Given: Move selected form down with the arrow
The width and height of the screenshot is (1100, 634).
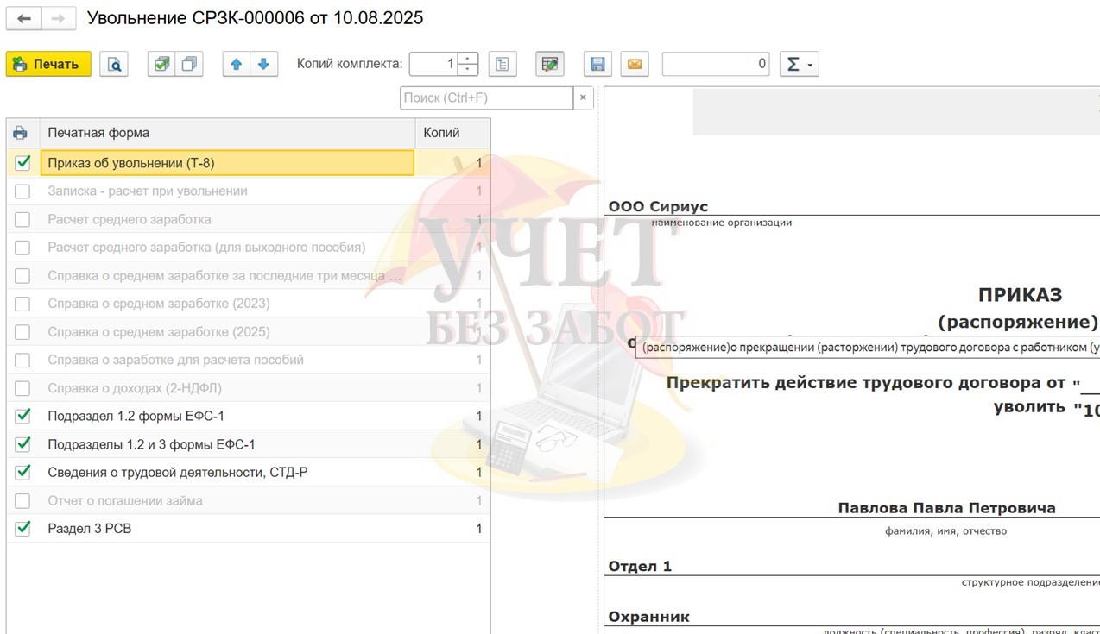Looking at the screenshot, I should [264, 64].
